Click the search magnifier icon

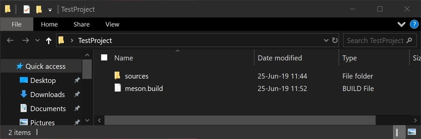coord(409,40)
